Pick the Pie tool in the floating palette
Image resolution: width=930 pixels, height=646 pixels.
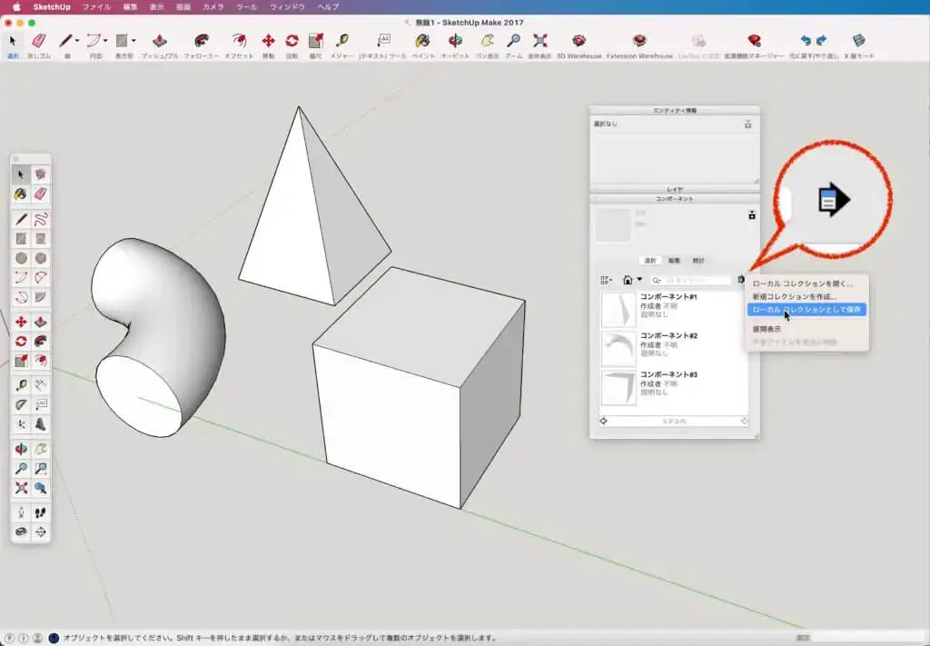click(40, 296)
